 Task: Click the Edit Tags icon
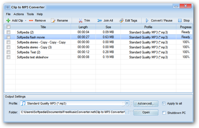pos(121,20)
